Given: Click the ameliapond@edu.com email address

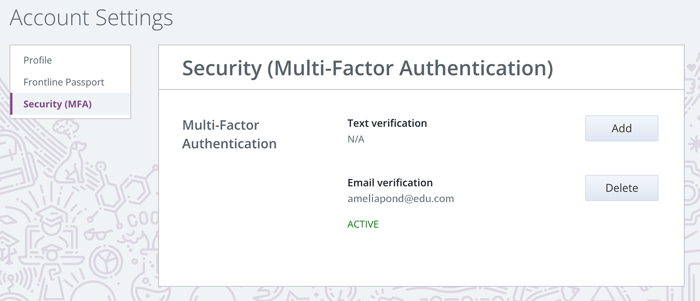Looking at the screenshot, I should click(401, 198).
